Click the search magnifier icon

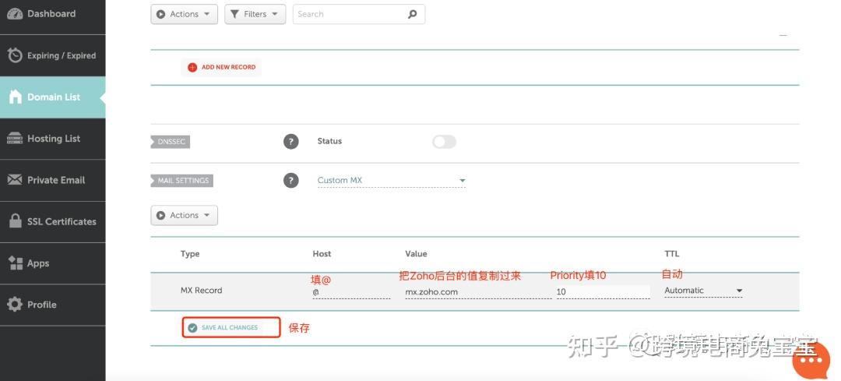pos(412,14)
